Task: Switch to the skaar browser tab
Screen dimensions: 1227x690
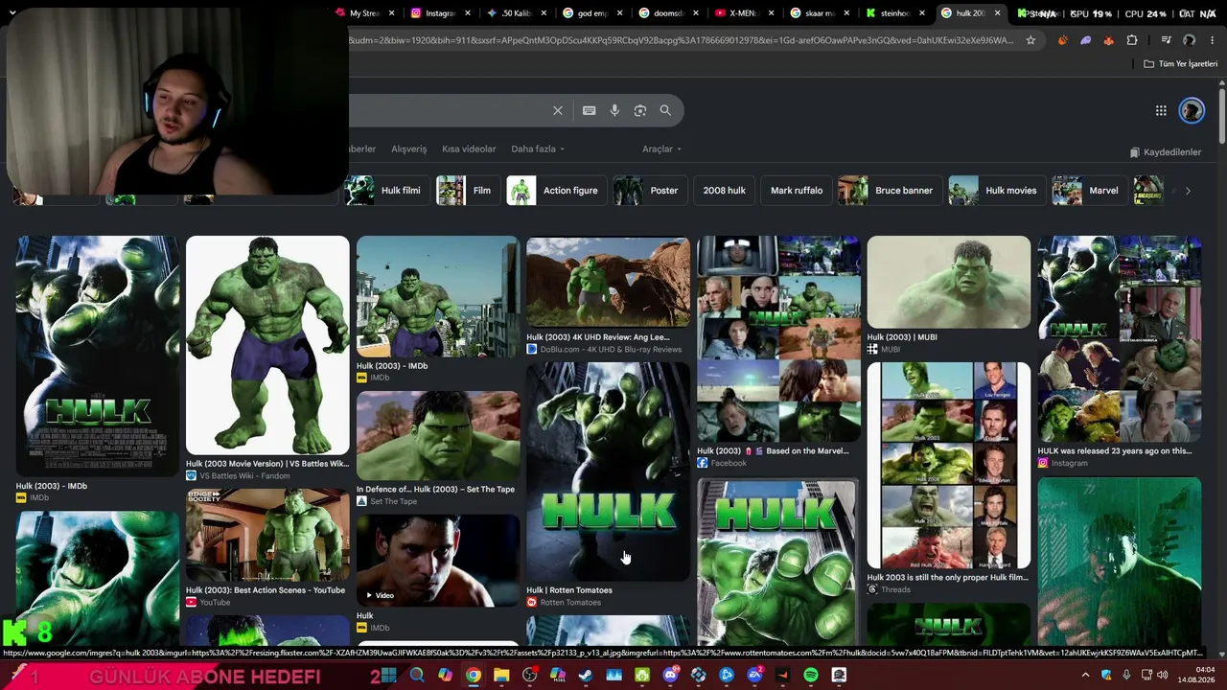Action: [x=818, y=13]
